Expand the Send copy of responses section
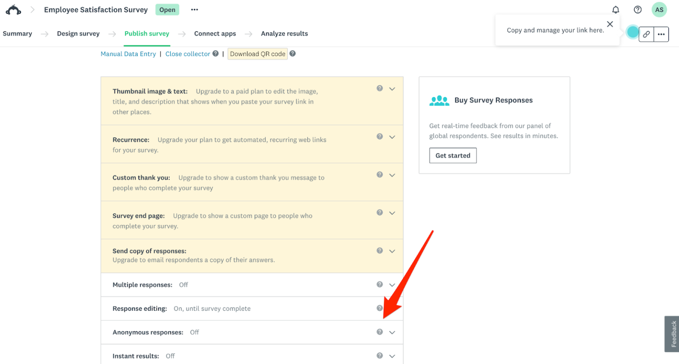 pyautogui.click(x=392, y=251)
